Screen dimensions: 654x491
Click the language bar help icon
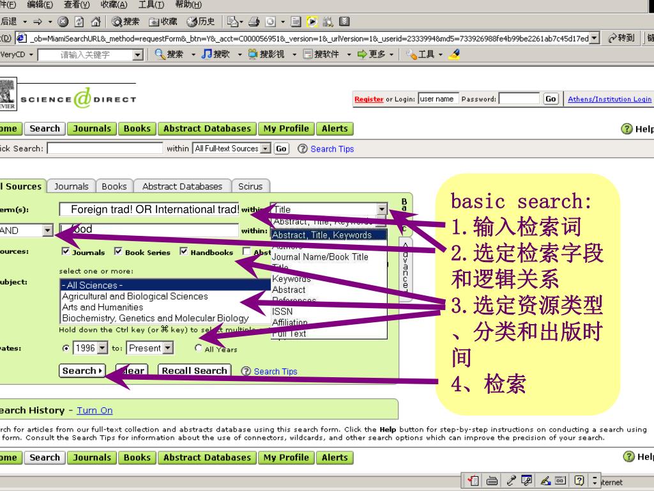[579, 481]
